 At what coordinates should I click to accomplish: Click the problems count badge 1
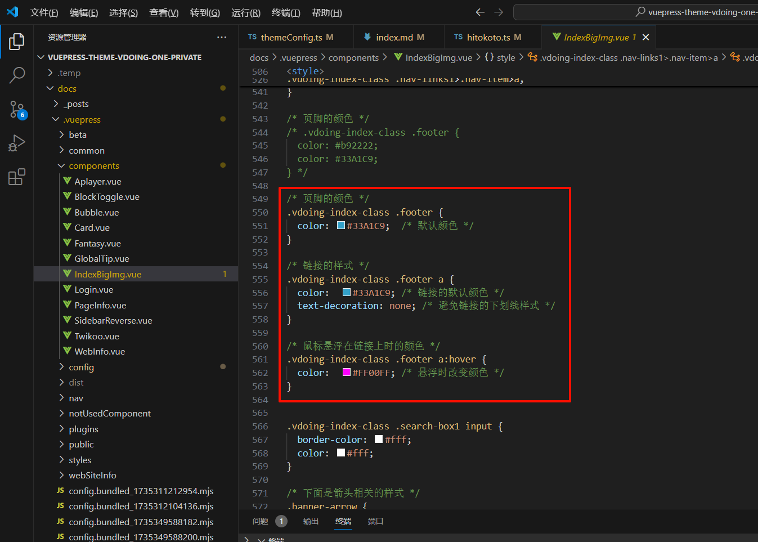coord(281,521)
